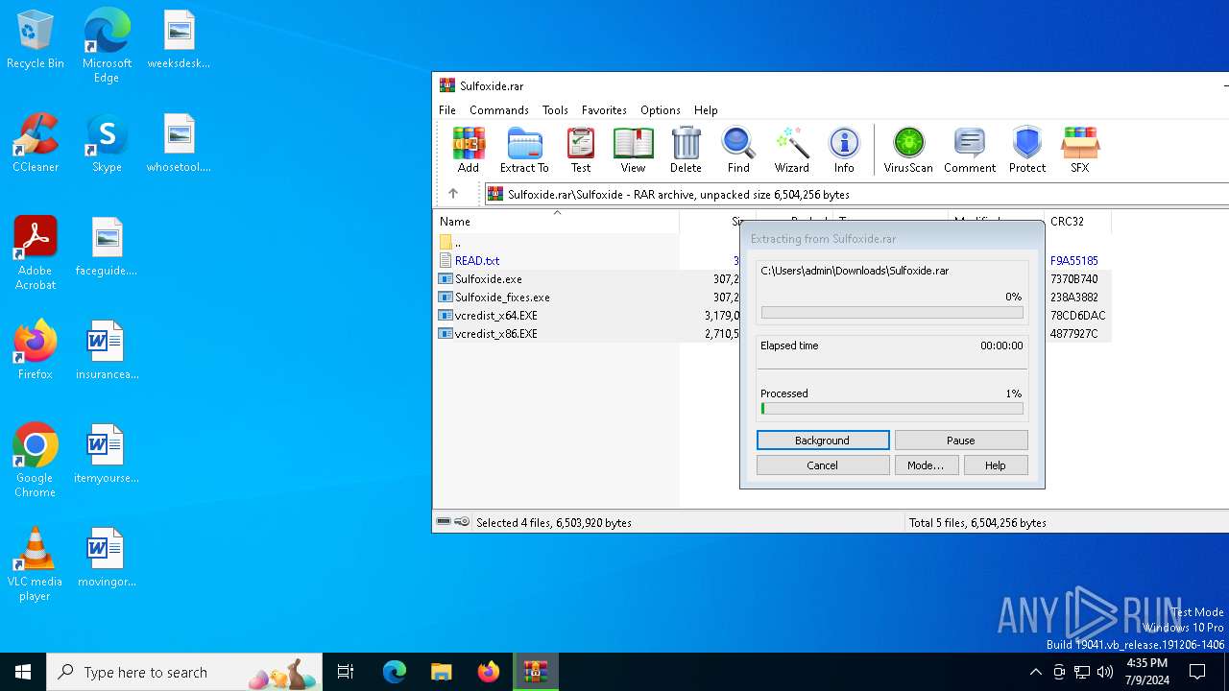1229x691 pixels.
Task: Open the File menu
Action: pyautogui.click(x=447, y=110)
